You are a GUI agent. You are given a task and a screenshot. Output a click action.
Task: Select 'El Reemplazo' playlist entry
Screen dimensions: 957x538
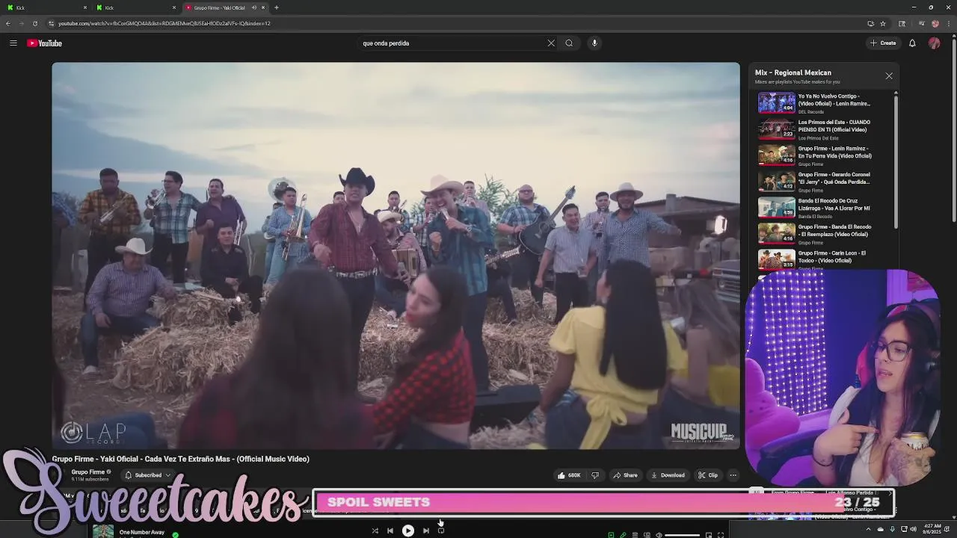point(825,234)
